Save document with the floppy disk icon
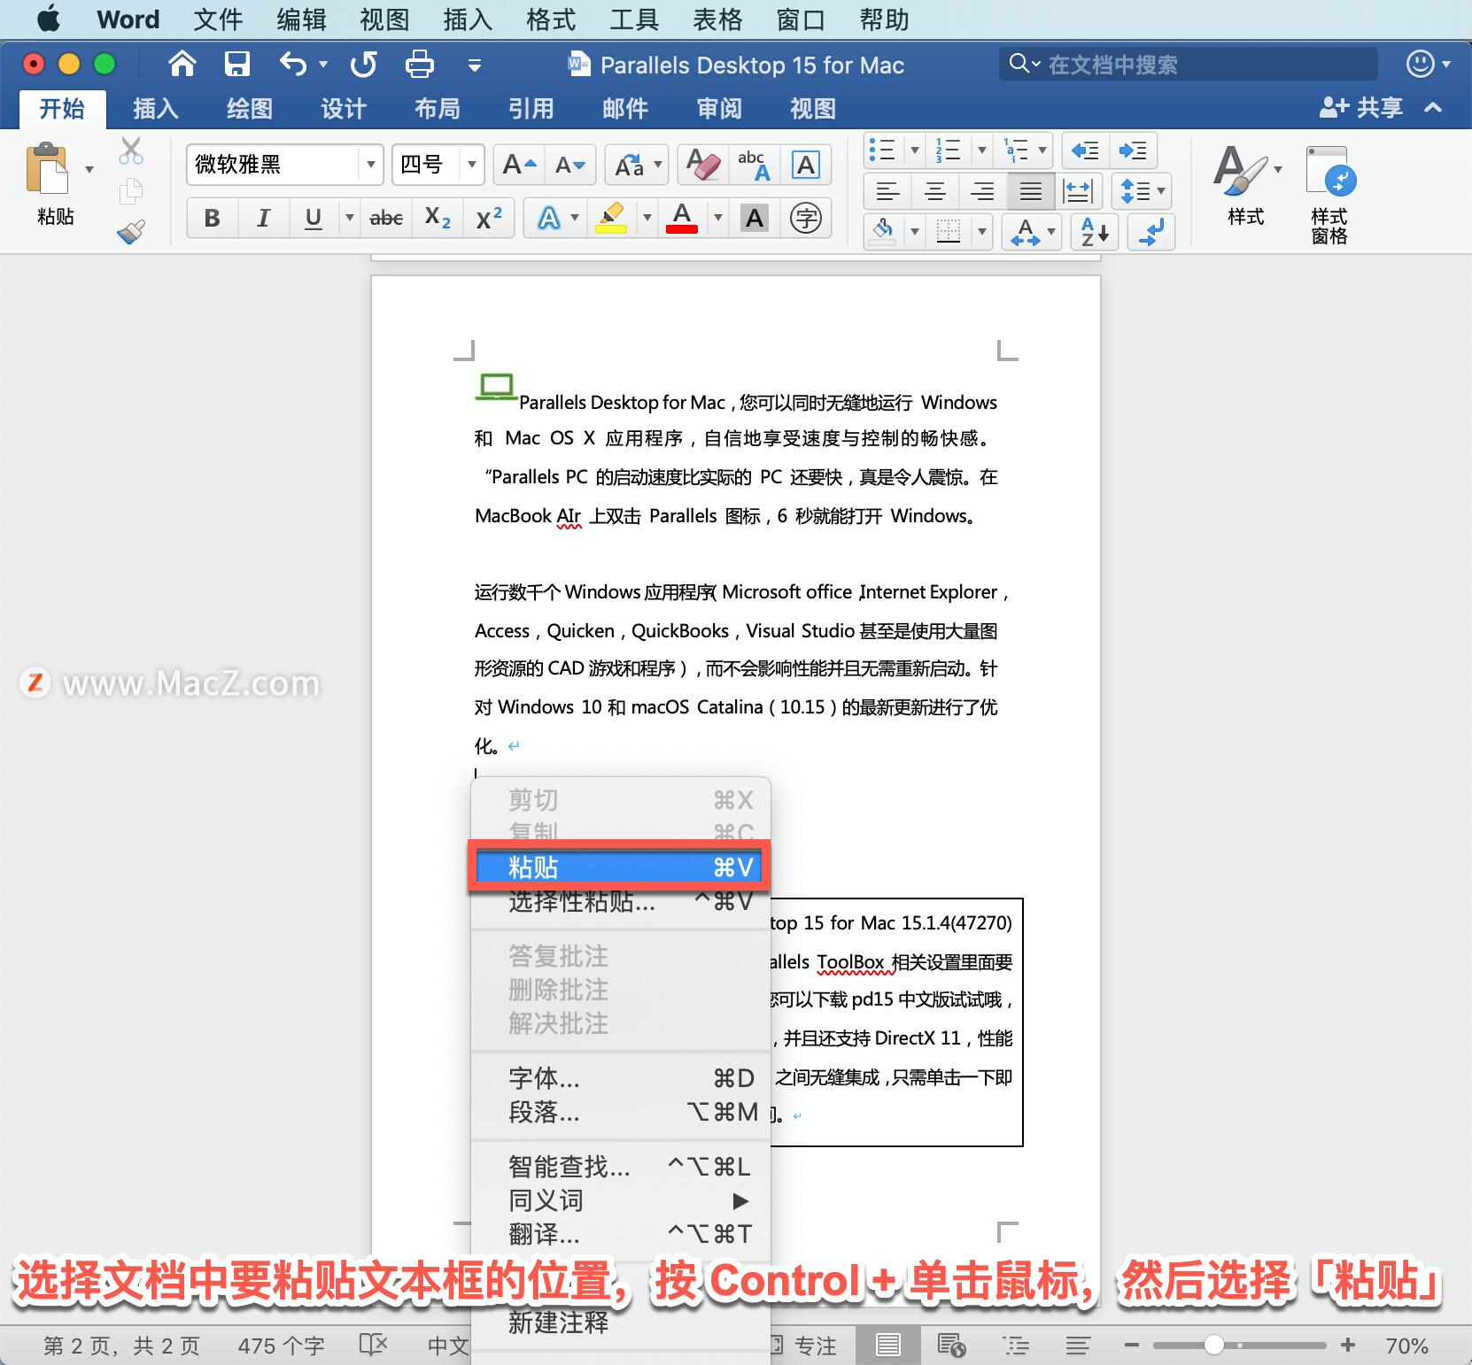 236,64
